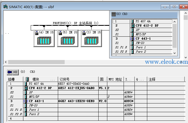Select order number 6GK7 443-1EX20-0XE0 cell
The width and height of the screenshot is (188, 123).
coord(78,101)
